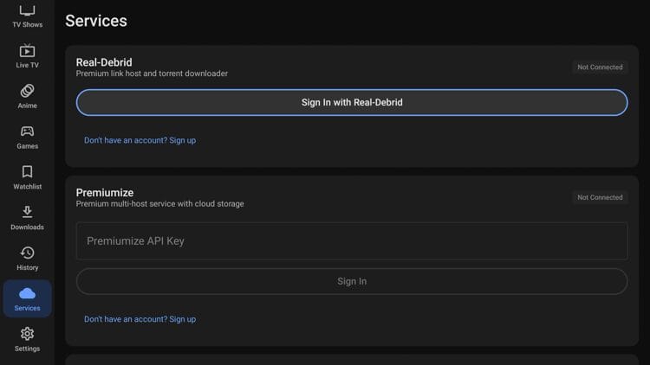Click 'Premium multi-host service with cloud storage' text

(x=160, y=204)
